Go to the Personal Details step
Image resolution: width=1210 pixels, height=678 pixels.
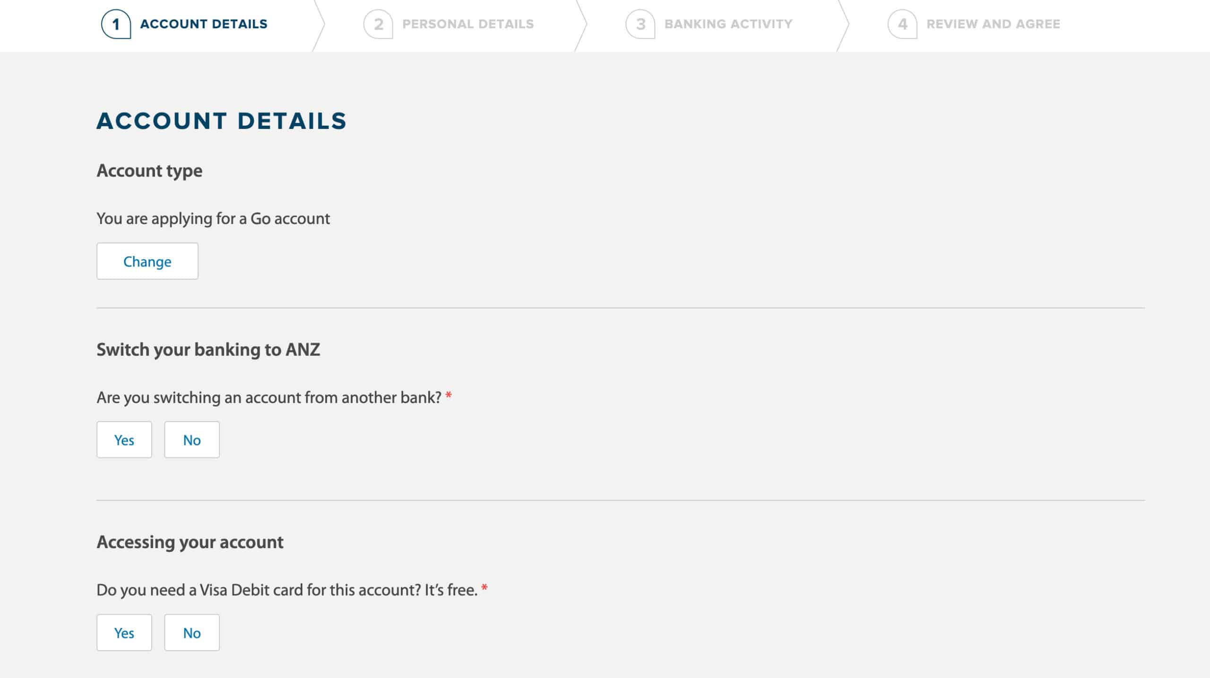click(x=468, y=24)
